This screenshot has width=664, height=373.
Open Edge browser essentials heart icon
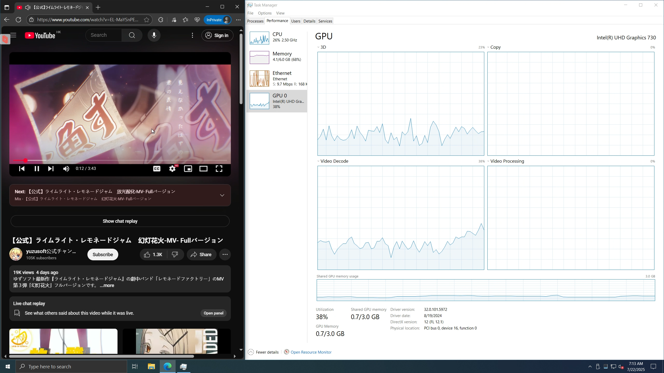coord(197,20)
